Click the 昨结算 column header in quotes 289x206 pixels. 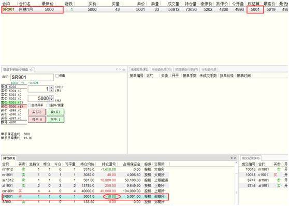point(254,4)
